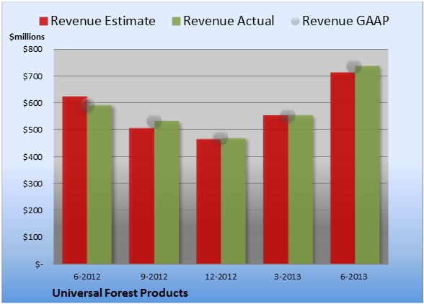Select the red estimate bar for 9-2012
This screenshot has height=304, width=424.
coord(141,196)
